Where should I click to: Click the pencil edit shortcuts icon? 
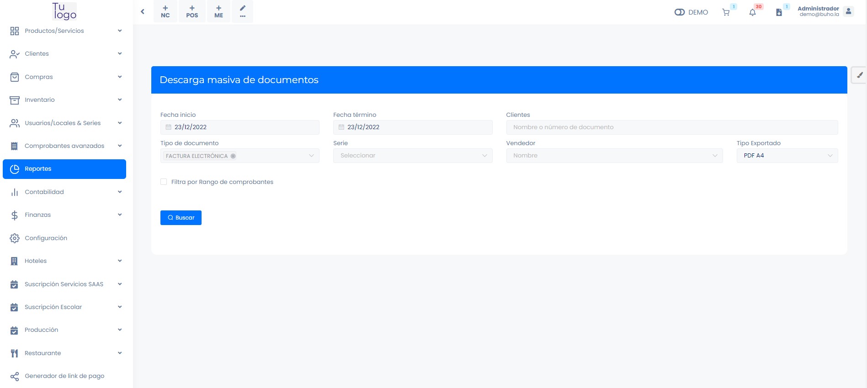tap(242, 11)
